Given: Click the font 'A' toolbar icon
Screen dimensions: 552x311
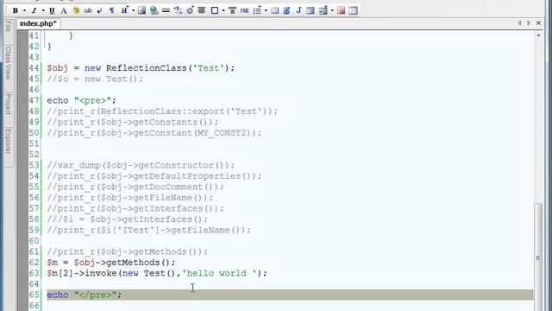Looking at the screenshot, I should pyautogui.click(x=64, y=10).
